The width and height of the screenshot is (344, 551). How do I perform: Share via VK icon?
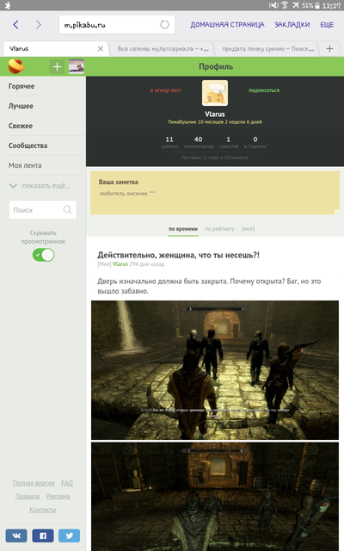pos(16,536)
